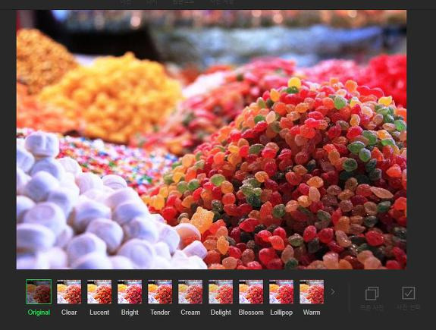
Task: Click the Delight label text
Action: (221, 313)
